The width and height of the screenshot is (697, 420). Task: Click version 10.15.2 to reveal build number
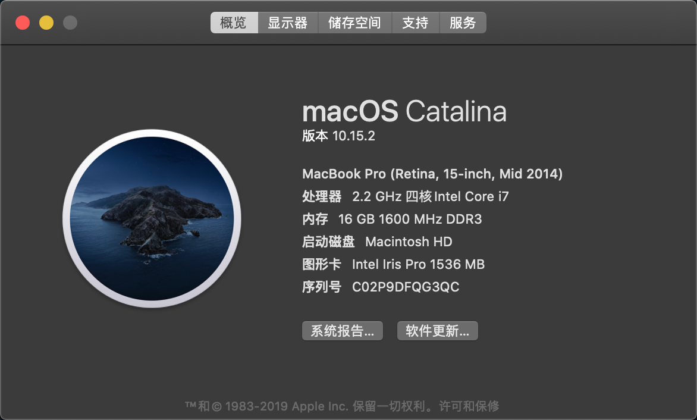point(353,136)
